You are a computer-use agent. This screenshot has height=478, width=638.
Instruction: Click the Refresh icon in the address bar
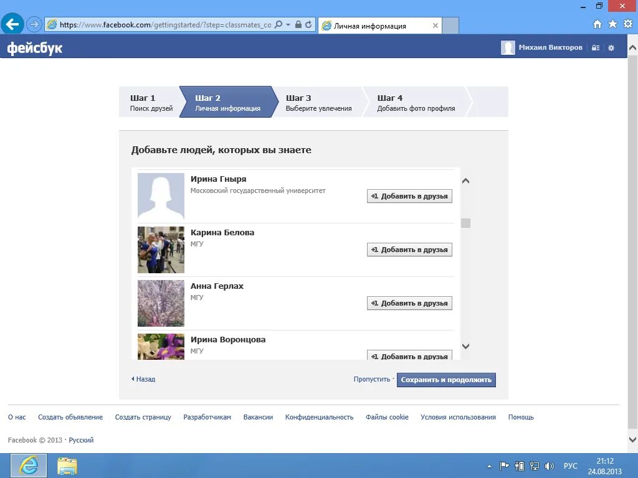coord(308,25)
